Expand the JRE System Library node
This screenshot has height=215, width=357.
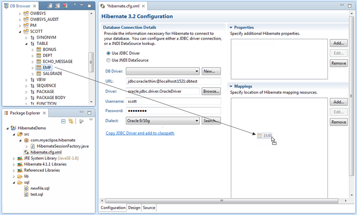(14, 158)
